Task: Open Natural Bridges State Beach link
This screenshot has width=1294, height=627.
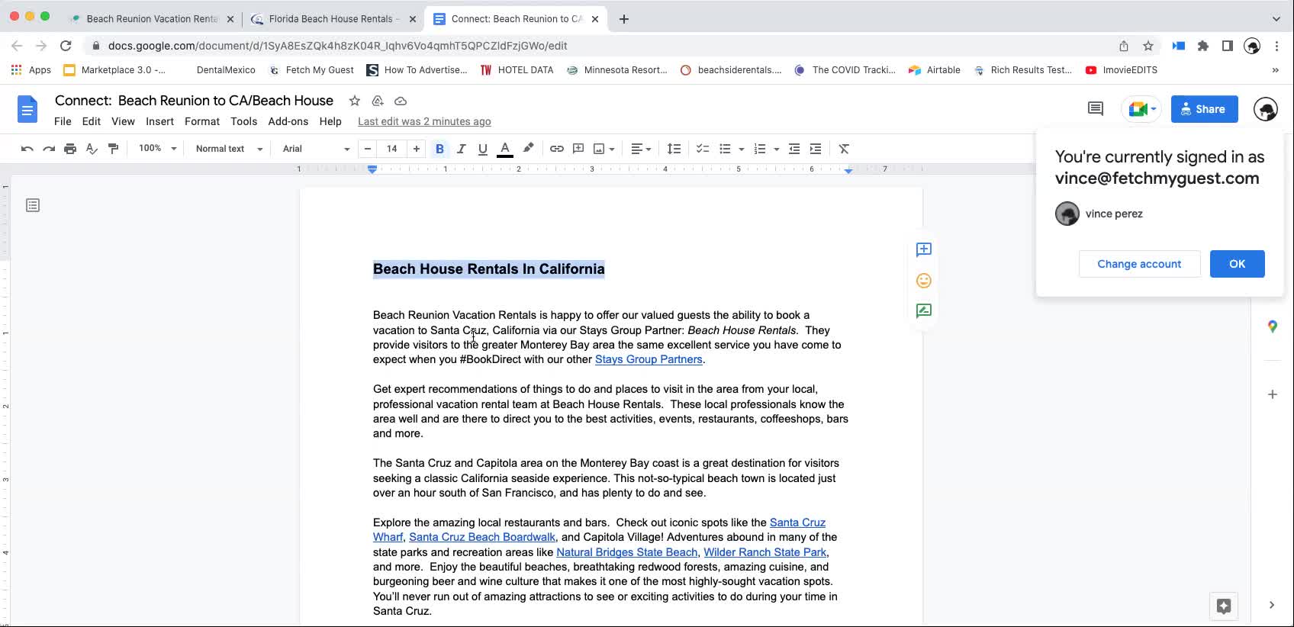Action: pos(626,552)
